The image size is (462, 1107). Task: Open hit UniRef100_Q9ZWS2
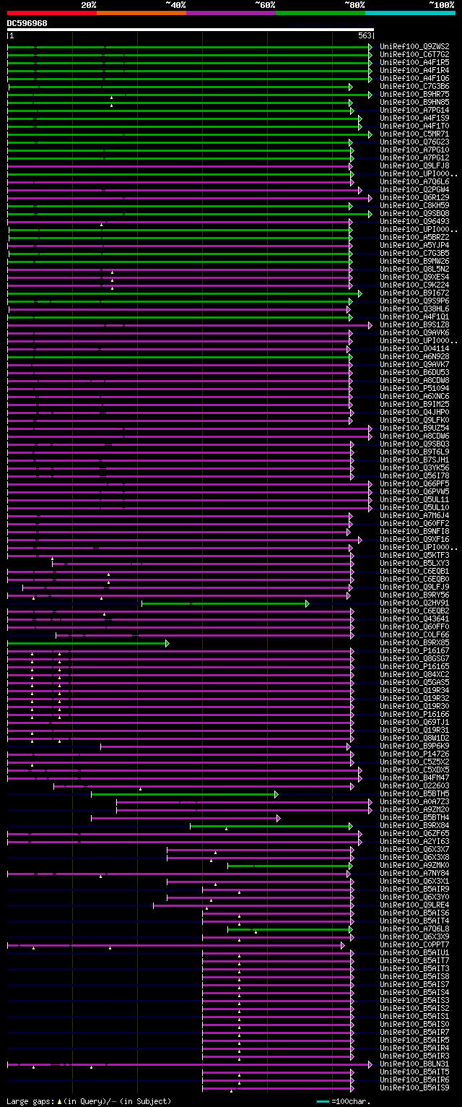click(x=414, y=46)
